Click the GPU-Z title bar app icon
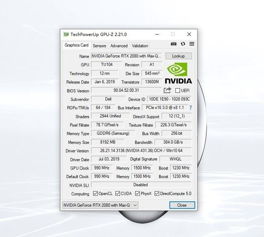 [66, 34]
